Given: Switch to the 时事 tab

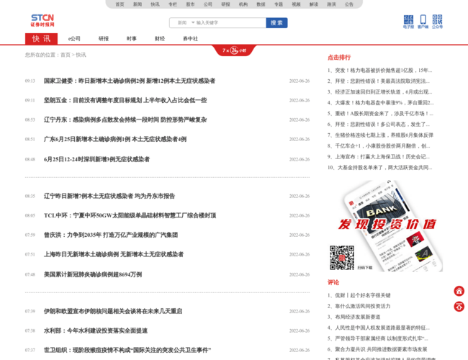Looking at the screenshot, I should pos(132,38).
